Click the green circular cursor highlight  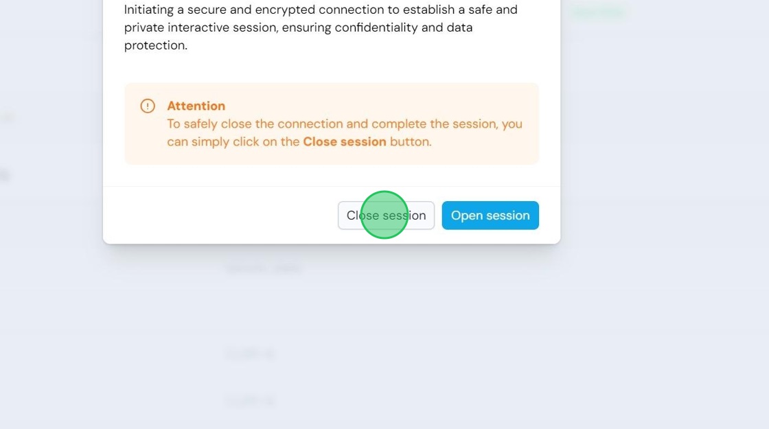(384, 215)
